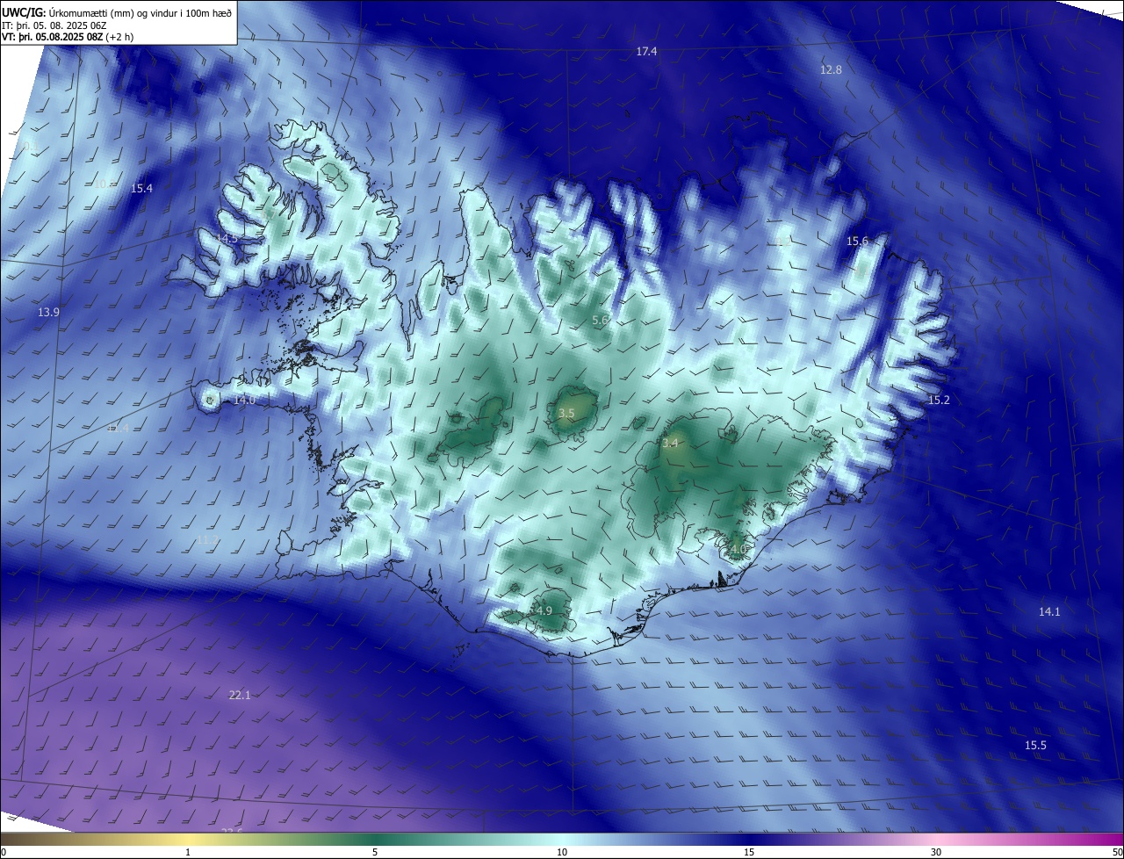The height and width of the screenshot is (859, 1124).
Task: Click the 10 label on the color scale
Action: click(x=562, y=852)
